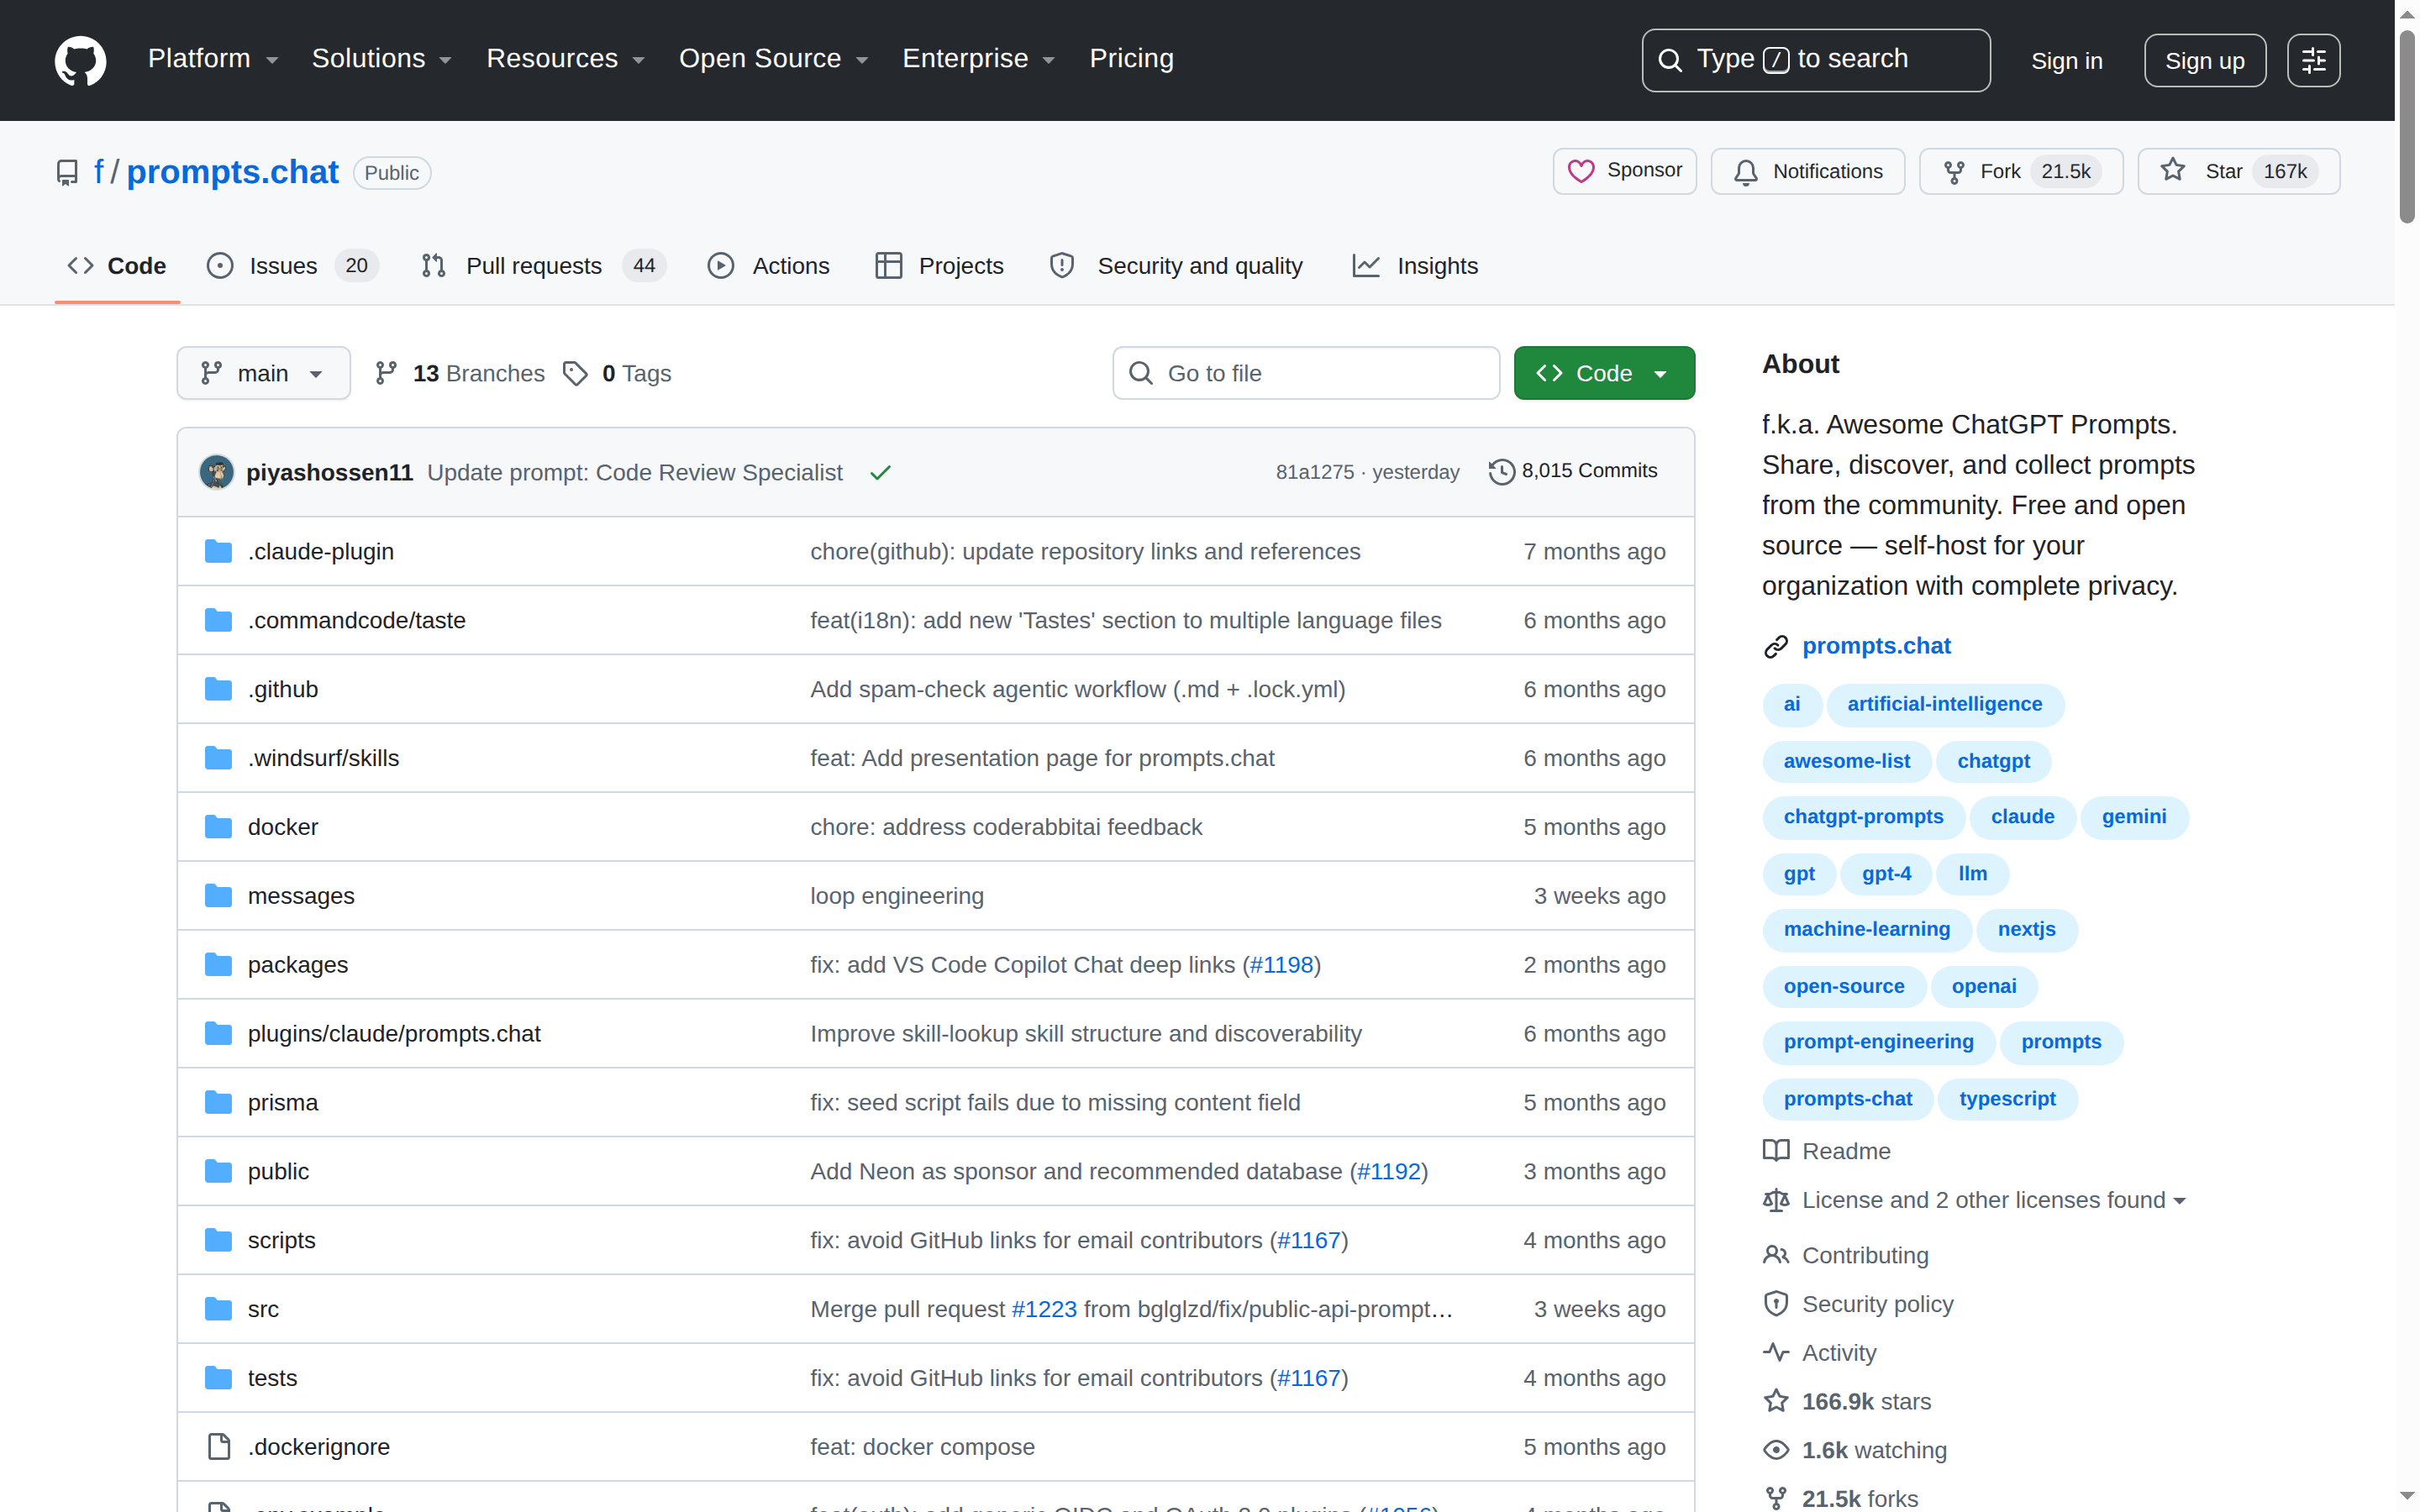
Task: Click the Go to file search field
Action: pos(1306,373)
